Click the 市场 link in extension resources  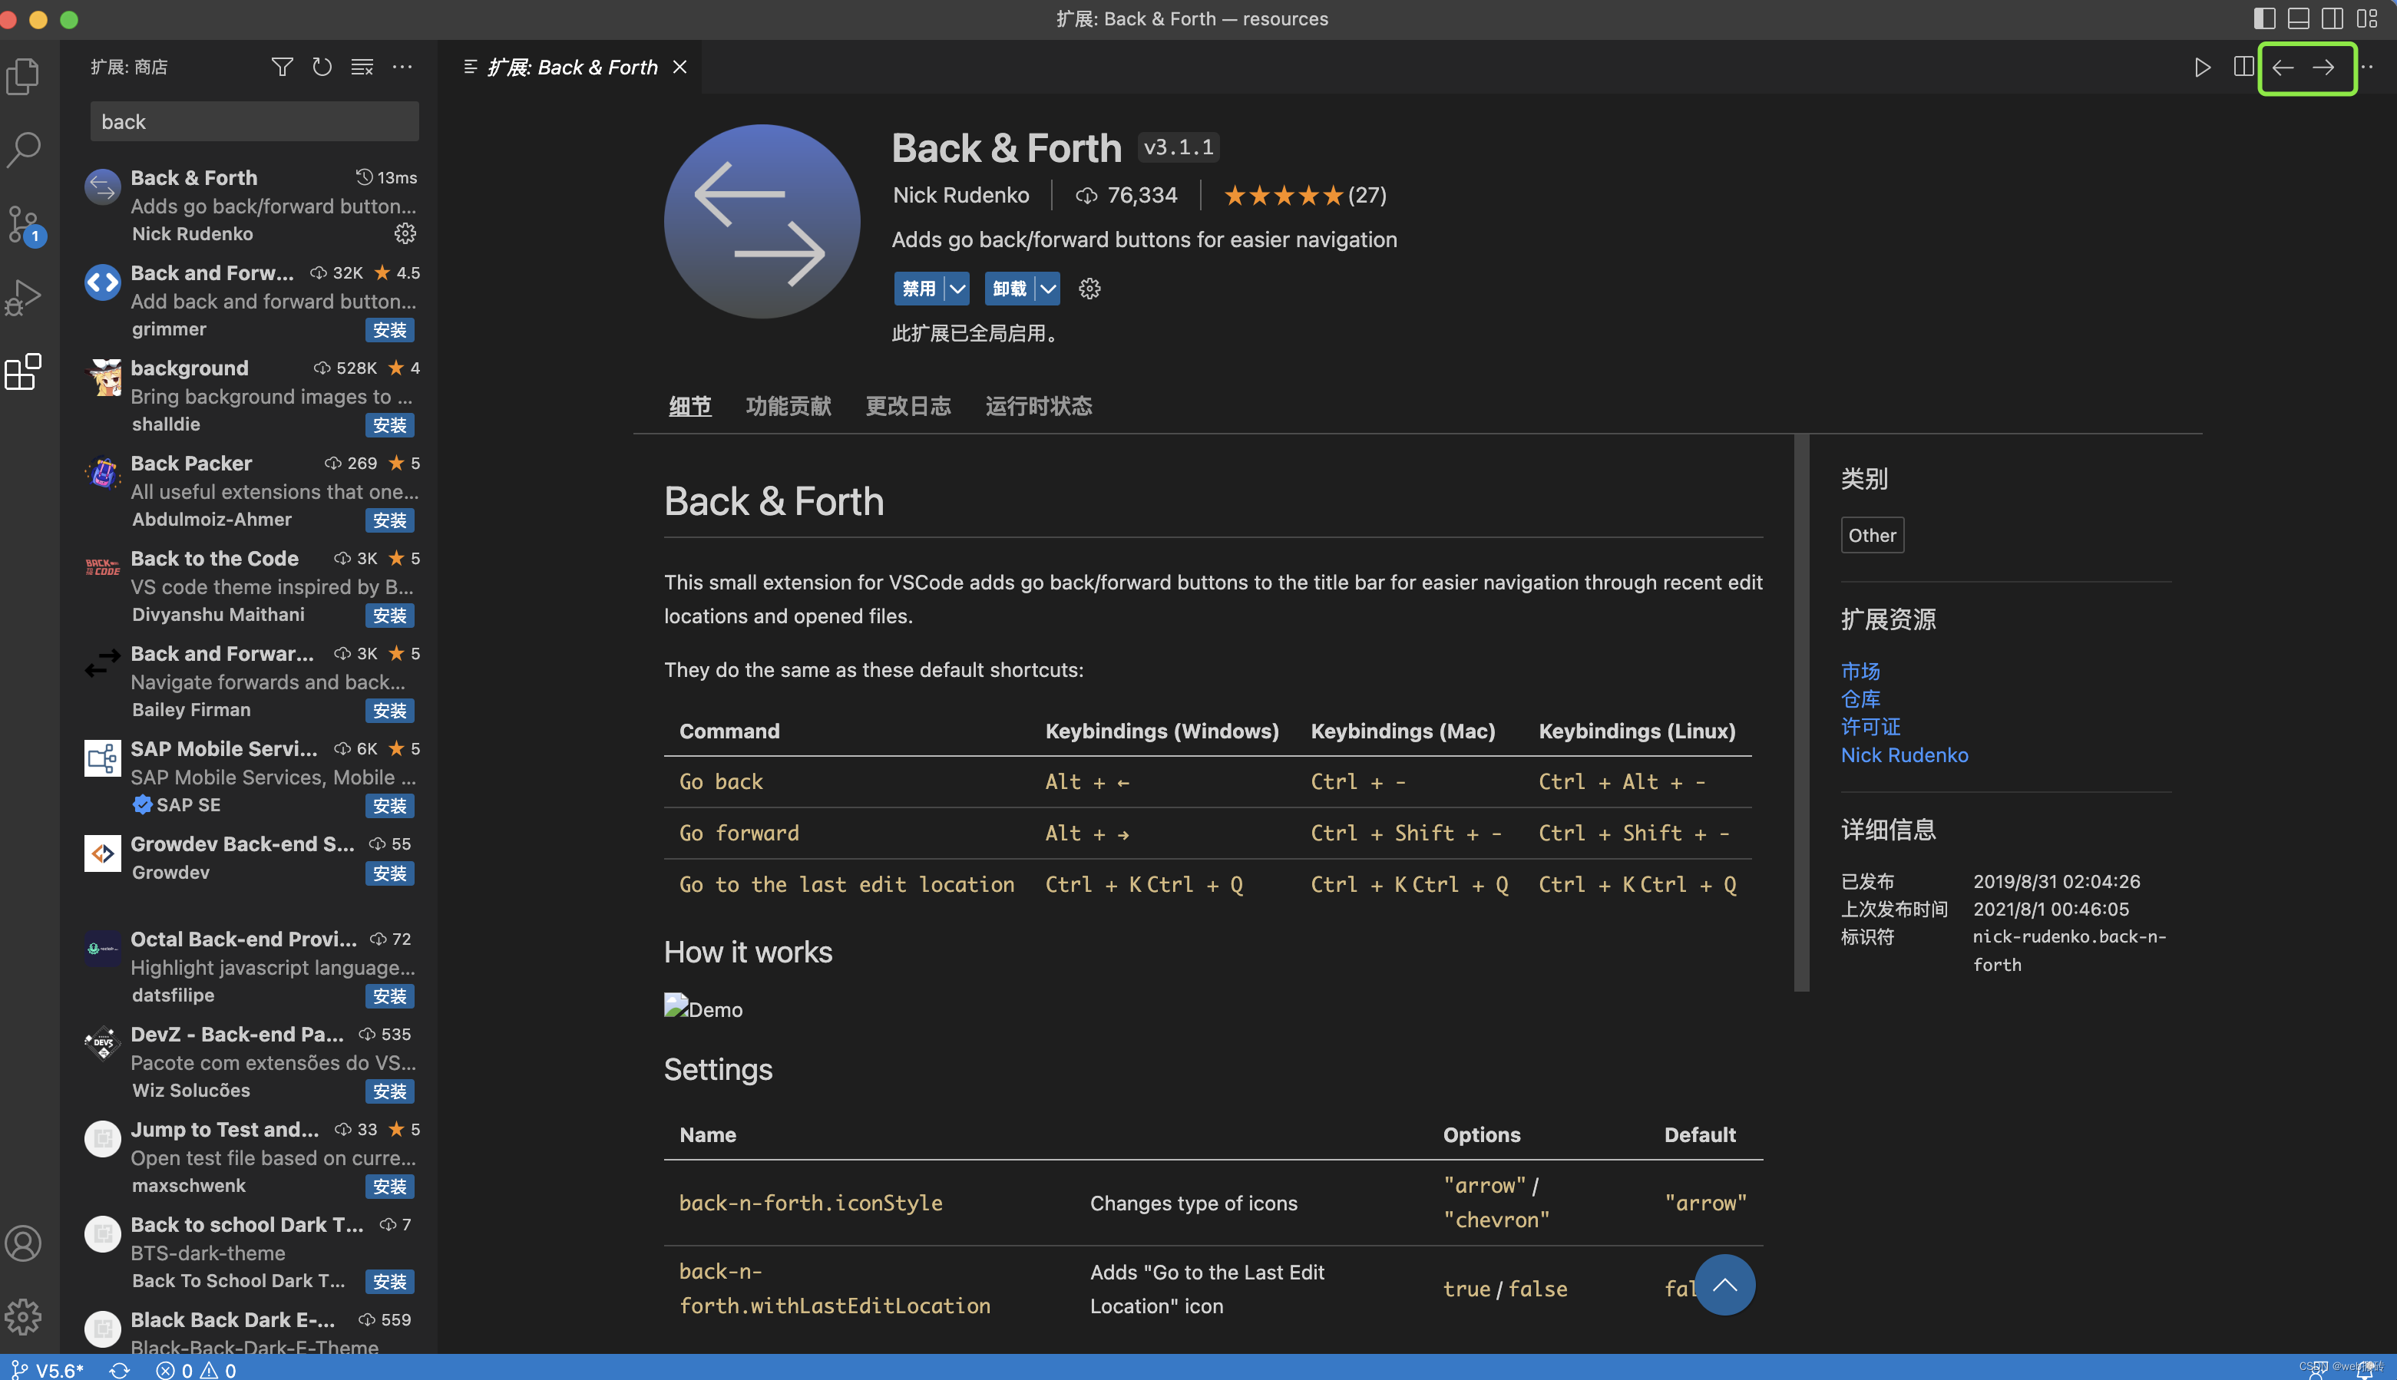1859,671
